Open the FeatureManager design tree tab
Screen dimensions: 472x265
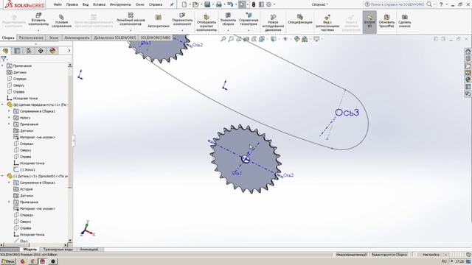tap(5, 51)
